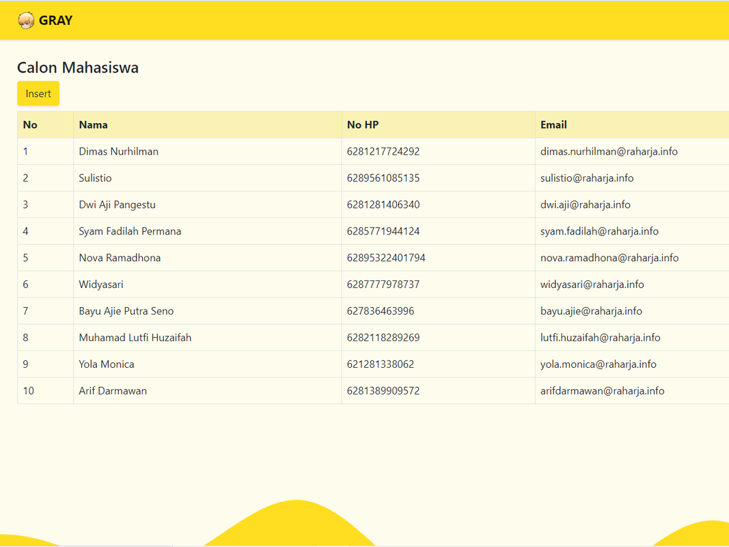Select email dwi.aji@raharja.info
This screenshot has height=547, width=729.
tap(586, 204)
